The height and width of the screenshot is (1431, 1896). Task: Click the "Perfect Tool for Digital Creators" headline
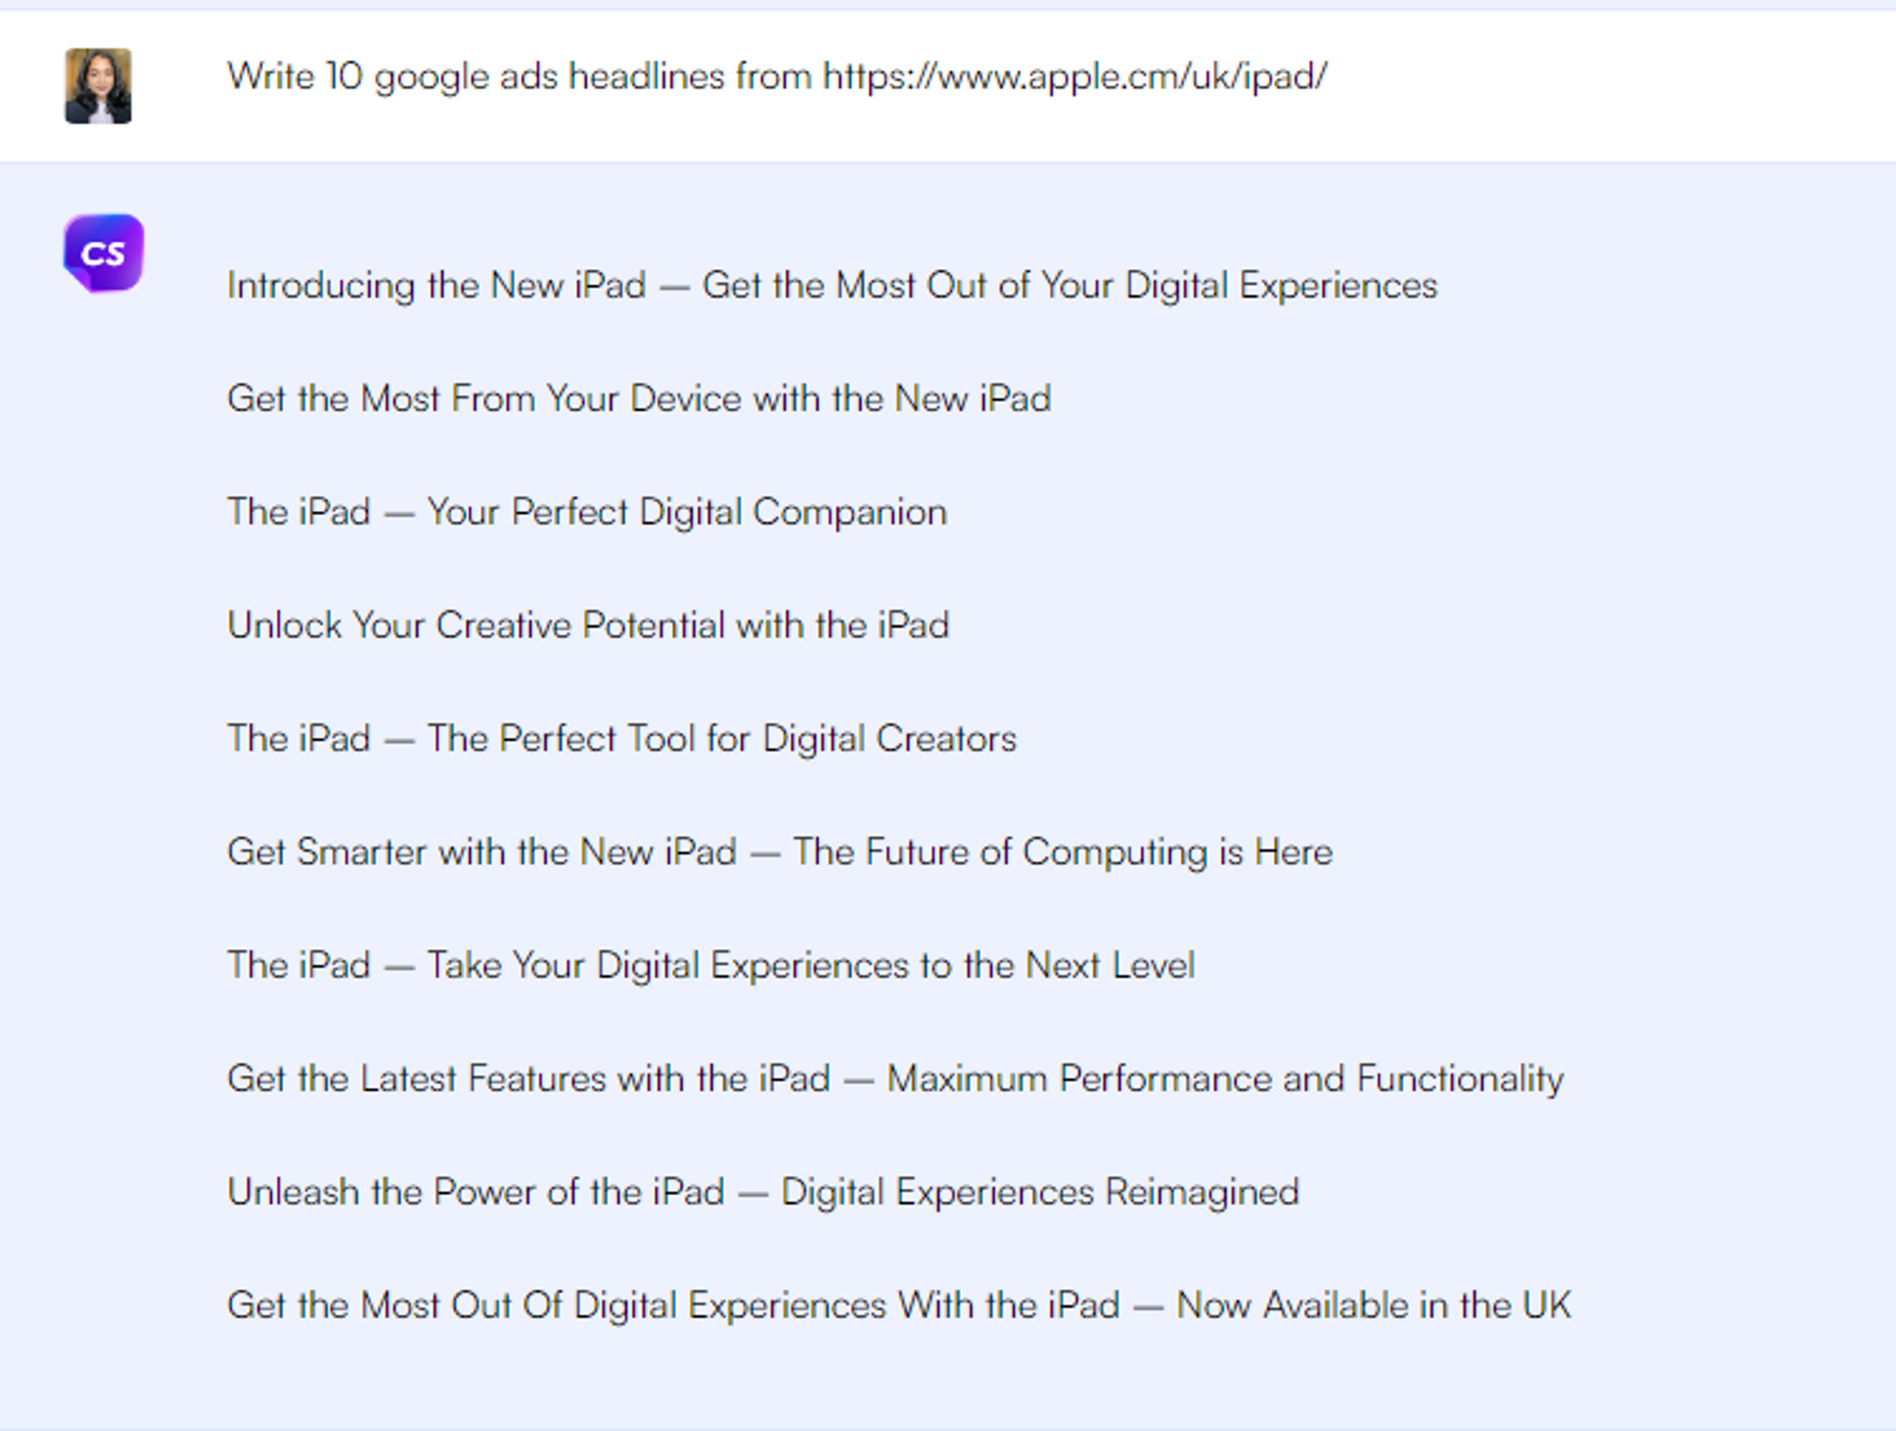coord(721,738)
